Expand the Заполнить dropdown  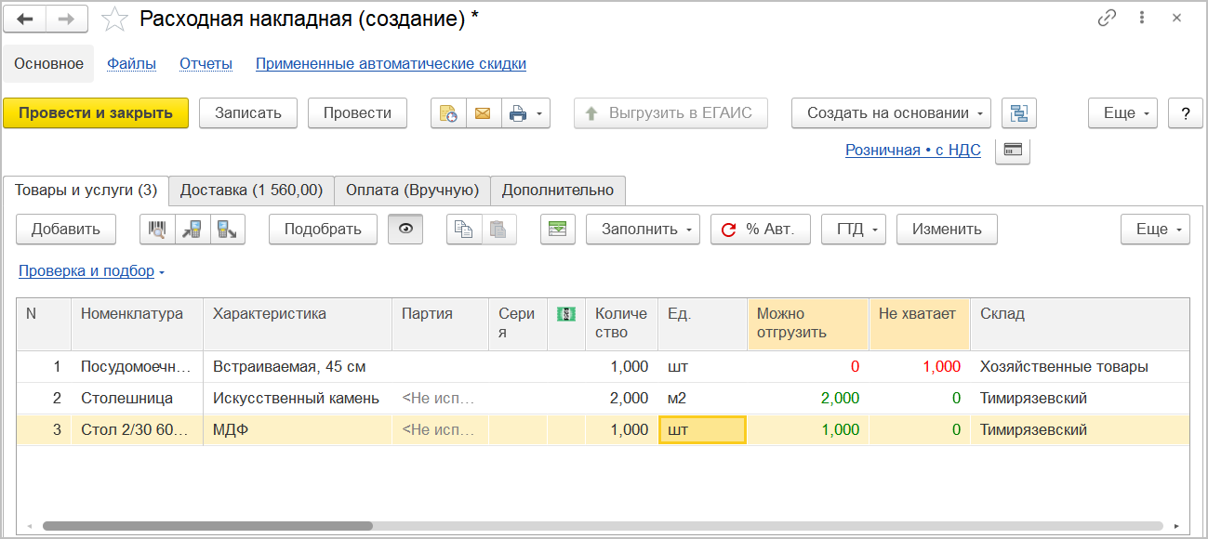[x=643, y=230]
